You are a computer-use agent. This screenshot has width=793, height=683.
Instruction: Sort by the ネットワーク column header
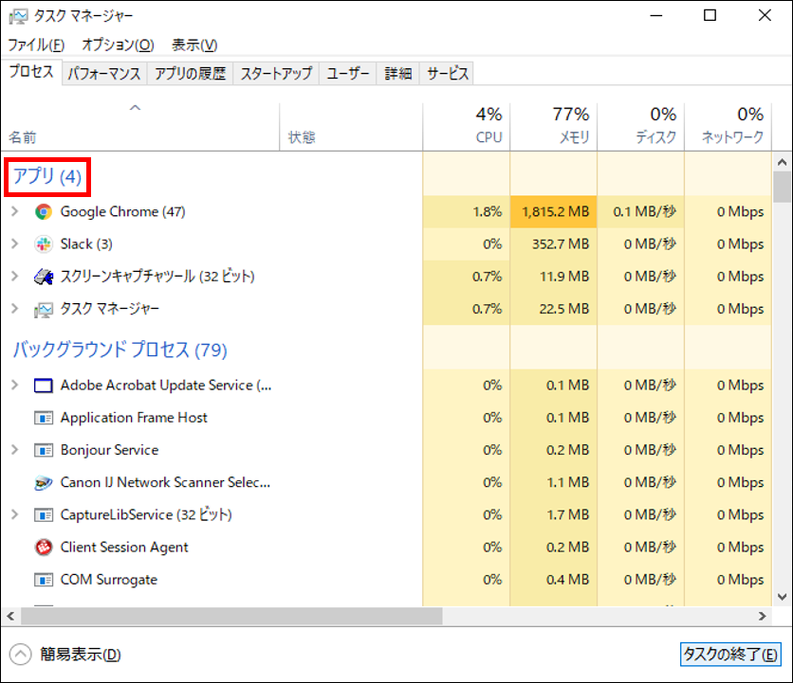click(728, 127)
